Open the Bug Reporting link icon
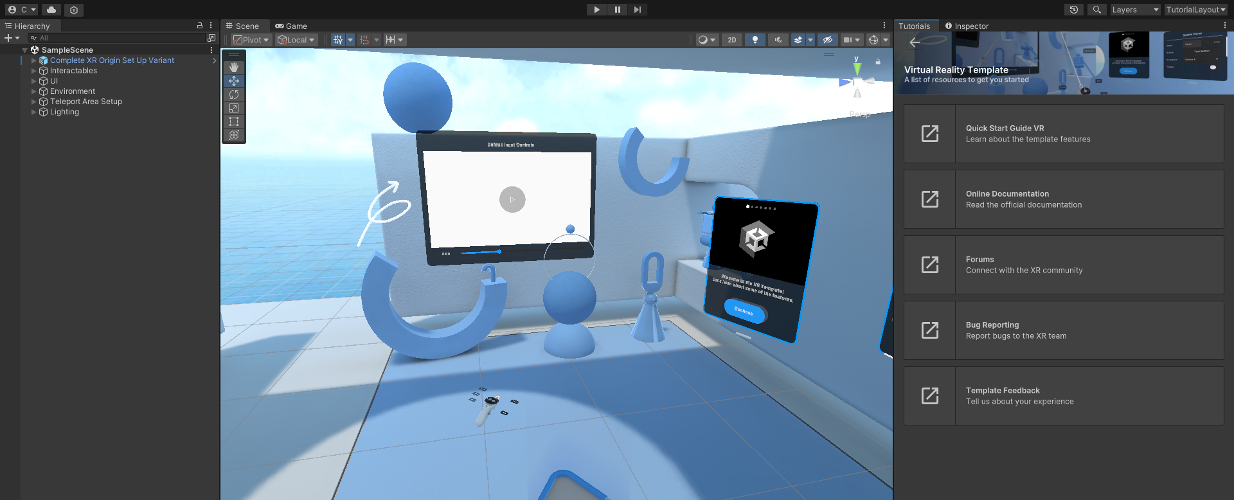Viewport: 1234px width, 500px height. 930,330
